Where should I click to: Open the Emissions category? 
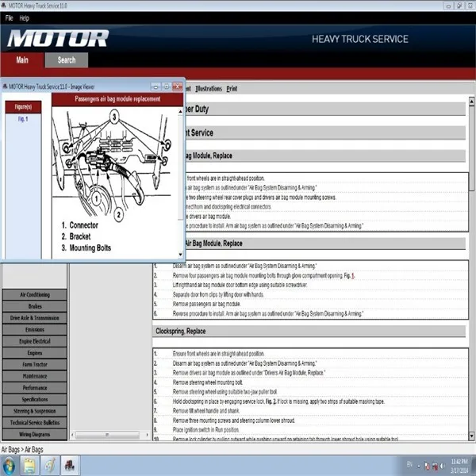click(35, 329)
